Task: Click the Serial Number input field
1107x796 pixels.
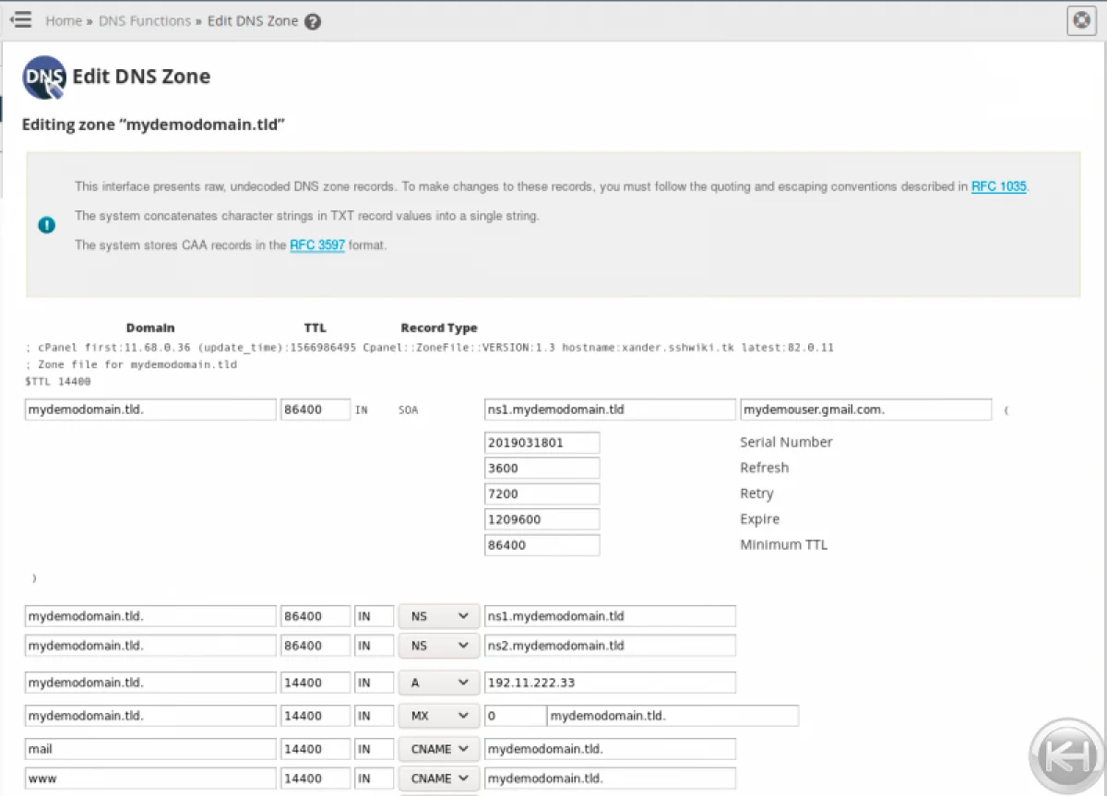Action: point(542,443)
